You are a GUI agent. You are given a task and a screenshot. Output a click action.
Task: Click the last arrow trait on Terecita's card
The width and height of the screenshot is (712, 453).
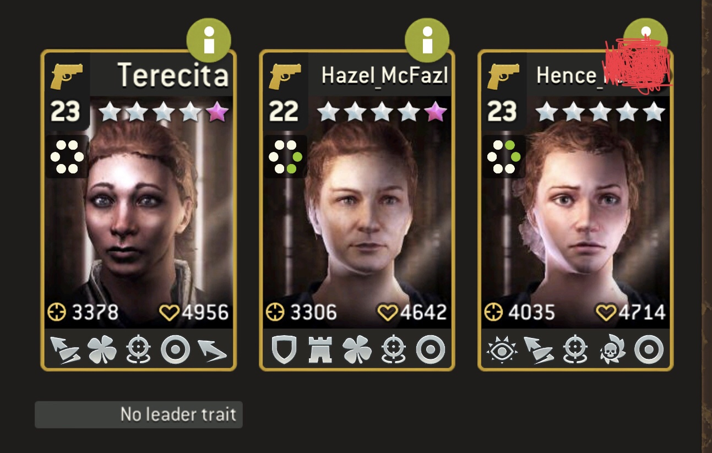[x=212, y=350]
